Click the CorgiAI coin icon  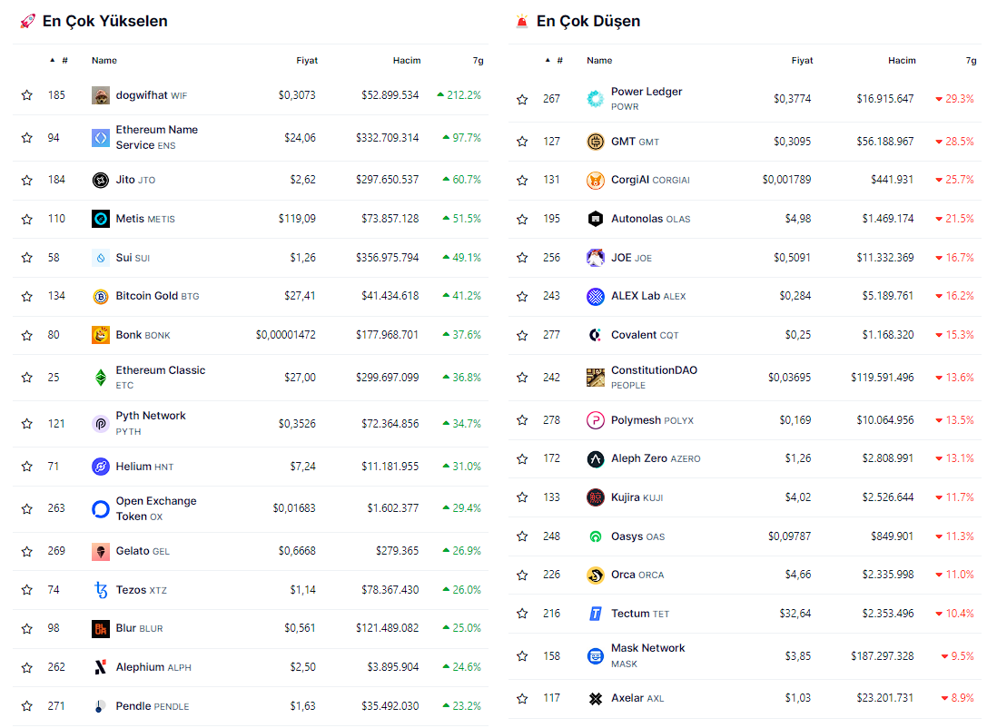[x=596, y=181]
